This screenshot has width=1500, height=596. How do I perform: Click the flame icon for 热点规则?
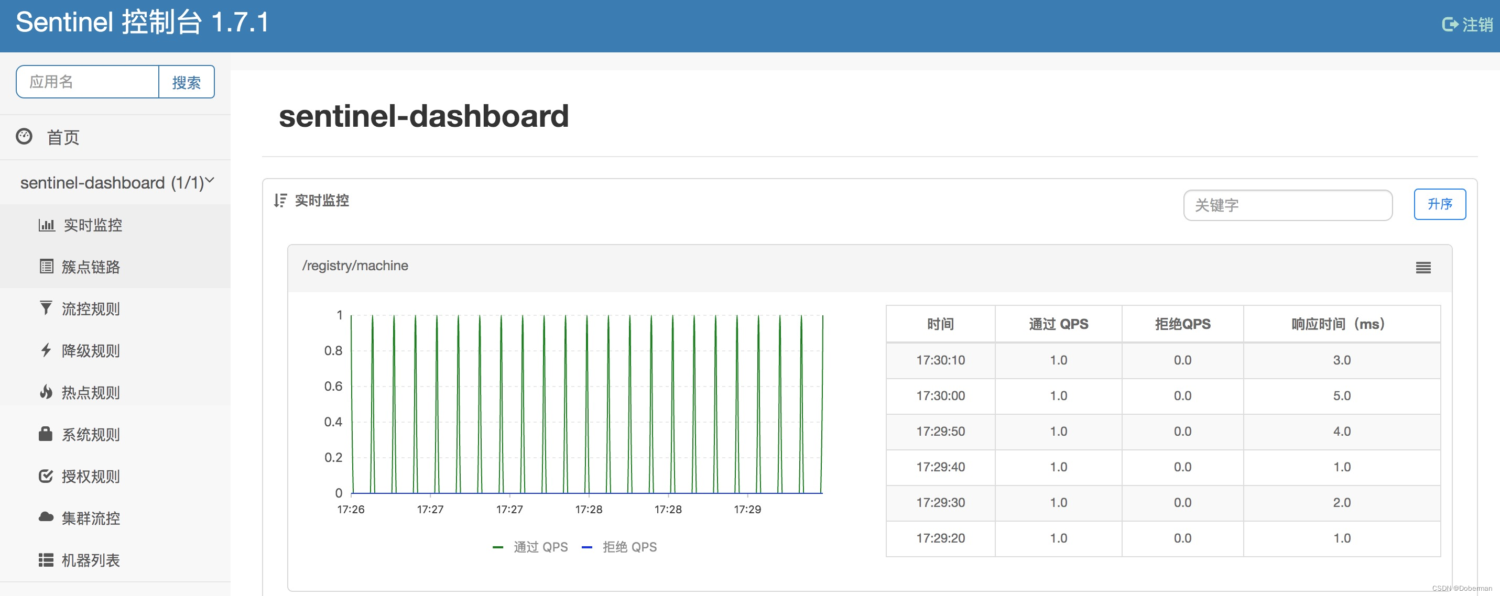pos(46,392)
